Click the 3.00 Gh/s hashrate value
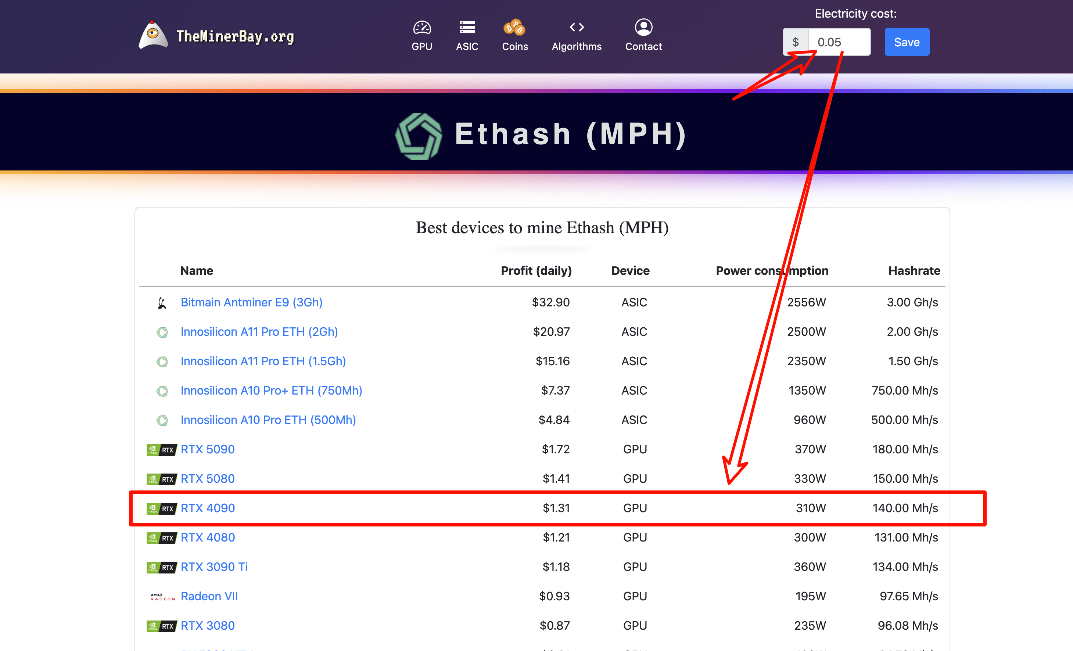 (x=912, y=302)
